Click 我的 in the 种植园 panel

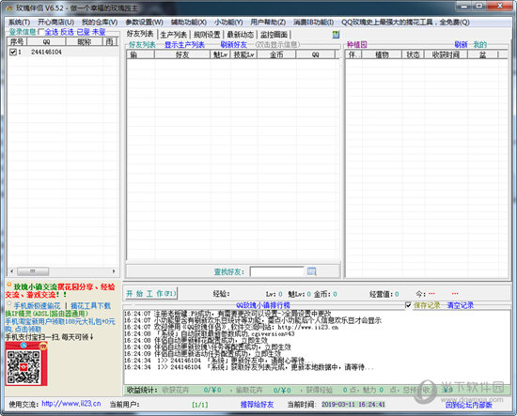[x=479, y=45]
